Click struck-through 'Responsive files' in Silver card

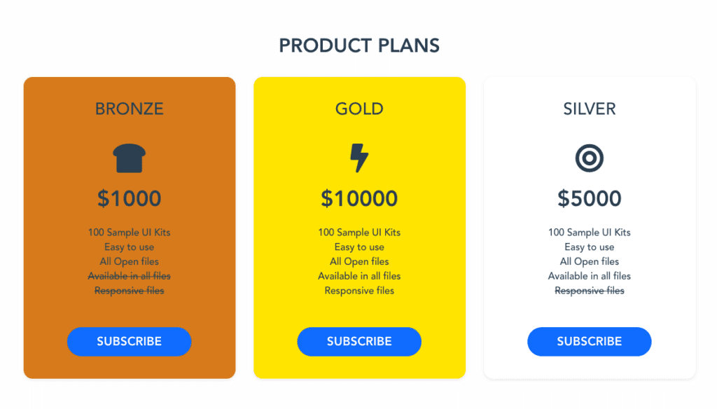(590, 291)
